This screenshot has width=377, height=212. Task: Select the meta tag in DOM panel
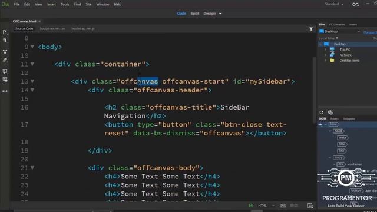point(343,138)
